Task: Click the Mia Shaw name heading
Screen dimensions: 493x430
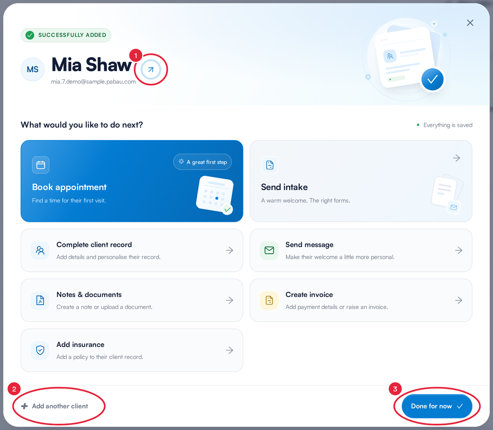Action: pos(92,65)
